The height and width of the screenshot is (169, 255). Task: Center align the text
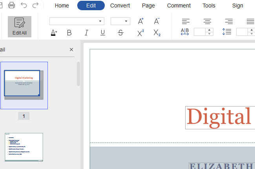pos(207,21)
